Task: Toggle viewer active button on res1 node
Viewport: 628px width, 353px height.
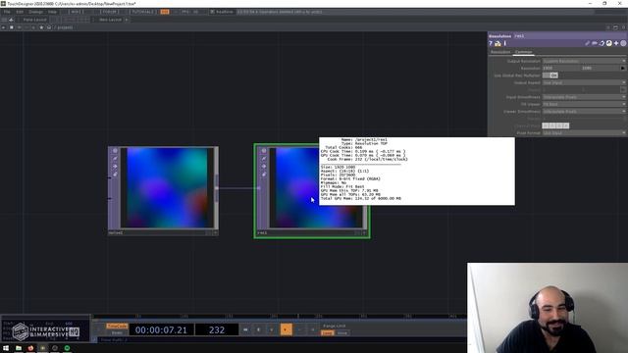Action: [x=364, y=232]
